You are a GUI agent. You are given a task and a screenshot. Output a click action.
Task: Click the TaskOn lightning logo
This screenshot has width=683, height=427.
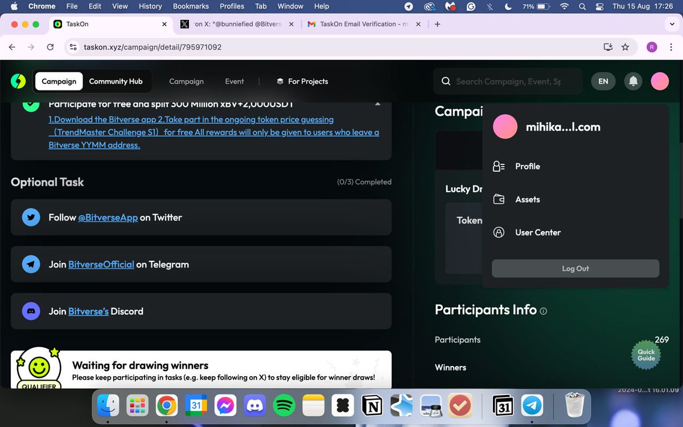click(x=18, y=81)
